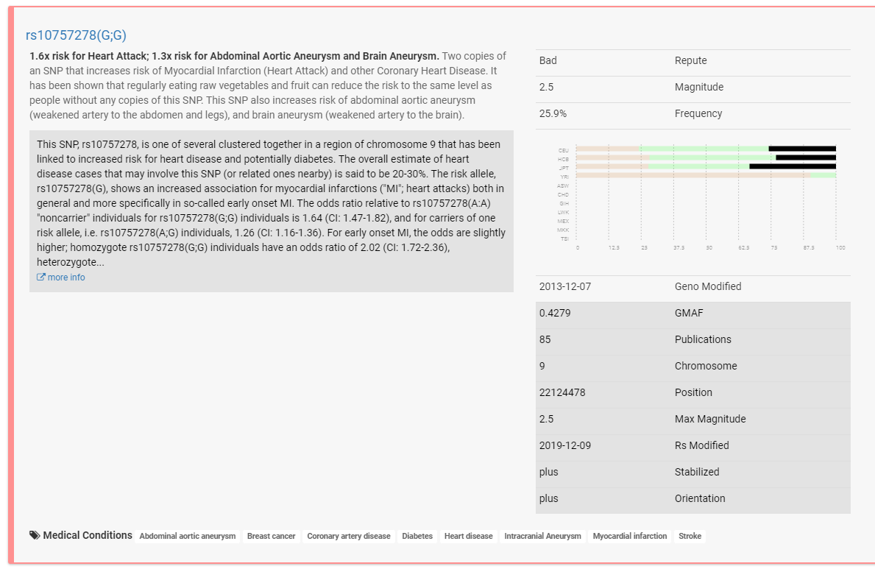Open the Coronary artery disease tag
The image size is (875, 569).
(x=348, y=536)
